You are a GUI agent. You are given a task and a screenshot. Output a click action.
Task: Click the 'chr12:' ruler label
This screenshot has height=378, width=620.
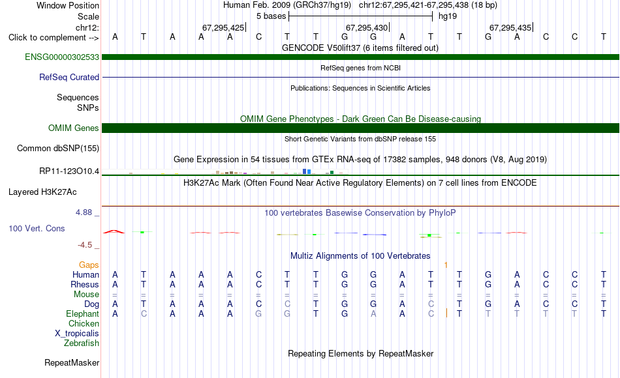tap(87, 27)
